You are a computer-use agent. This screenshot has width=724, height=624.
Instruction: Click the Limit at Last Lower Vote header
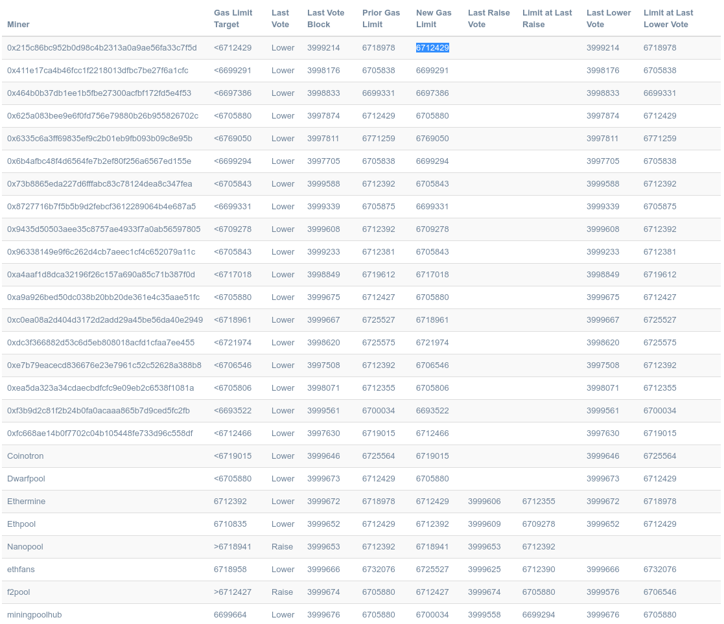coord(668,18)
